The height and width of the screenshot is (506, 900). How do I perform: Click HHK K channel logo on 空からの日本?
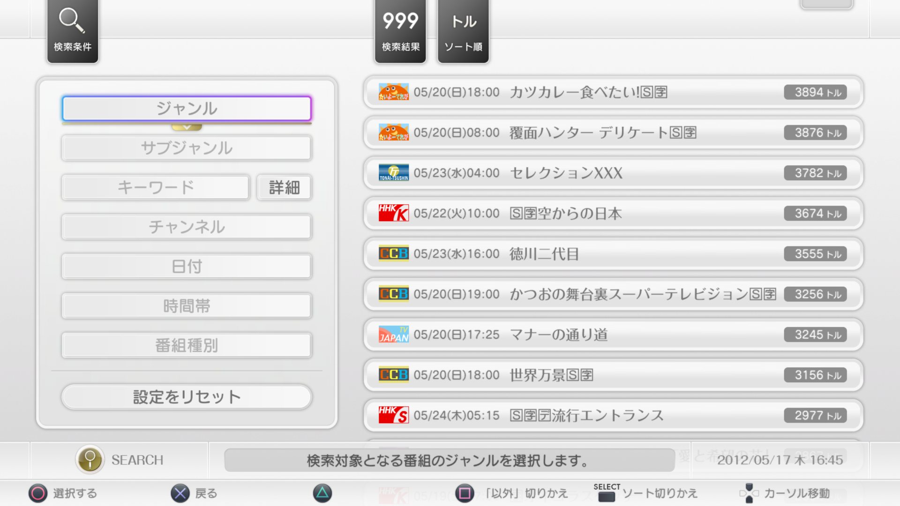(x=393, y=213)
